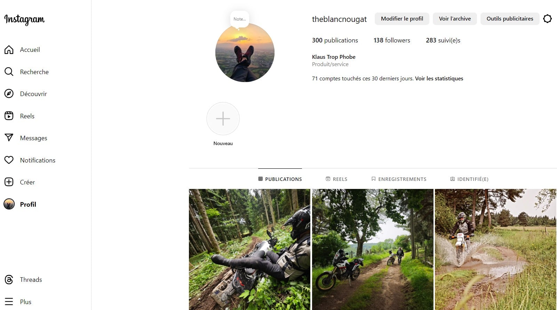This screenshot has height=310, width=557.
Task: Open the Threads icon in sidebar
Action: click(9, 279)
